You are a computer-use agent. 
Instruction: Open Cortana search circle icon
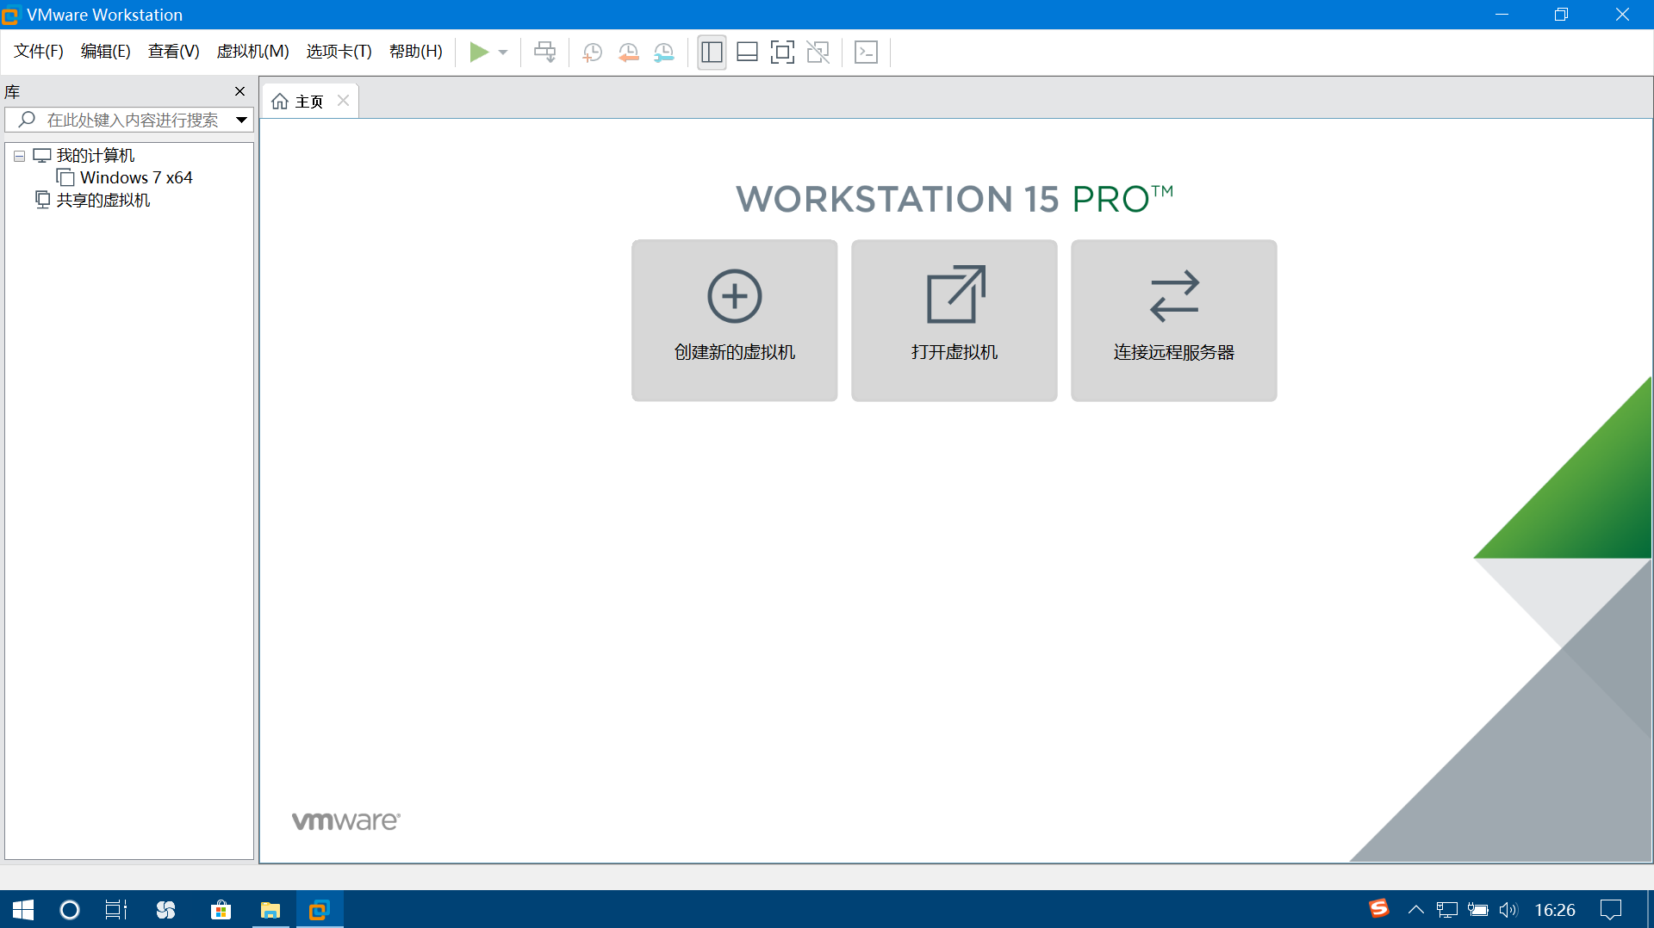pos(70,910)
